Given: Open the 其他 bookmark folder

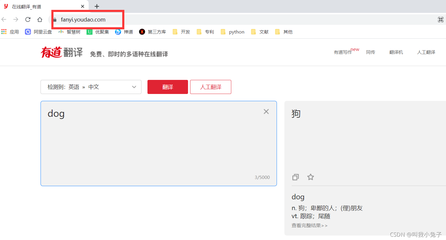Looking at the screenshot, I should 284,32.
